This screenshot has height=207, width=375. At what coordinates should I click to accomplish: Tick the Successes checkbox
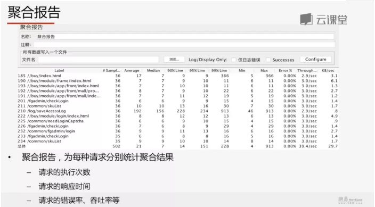[x=268, y=60]
